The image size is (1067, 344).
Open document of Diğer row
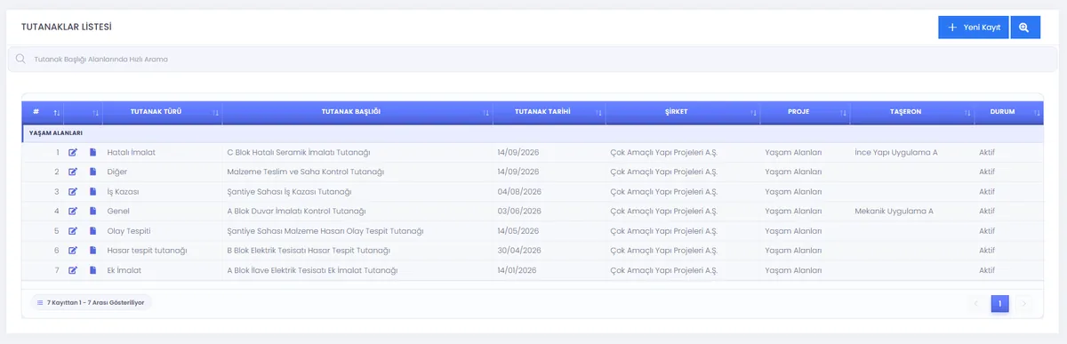[92, 172]
